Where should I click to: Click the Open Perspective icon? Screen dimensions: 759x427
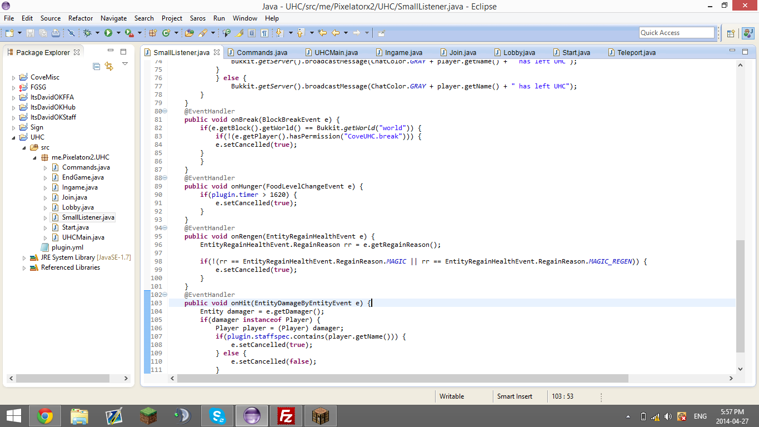(x=731, y=33)
